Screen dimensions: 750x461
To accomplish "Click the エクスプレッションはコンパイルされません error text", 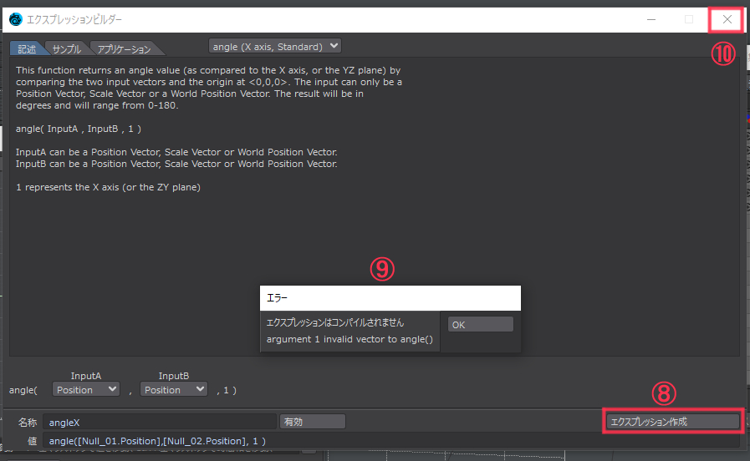I will [x=334, y=322].
